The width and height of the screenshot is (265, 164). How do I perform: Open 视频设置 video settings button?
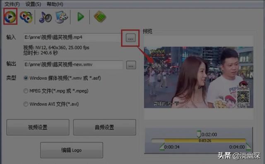coord(38,127)
